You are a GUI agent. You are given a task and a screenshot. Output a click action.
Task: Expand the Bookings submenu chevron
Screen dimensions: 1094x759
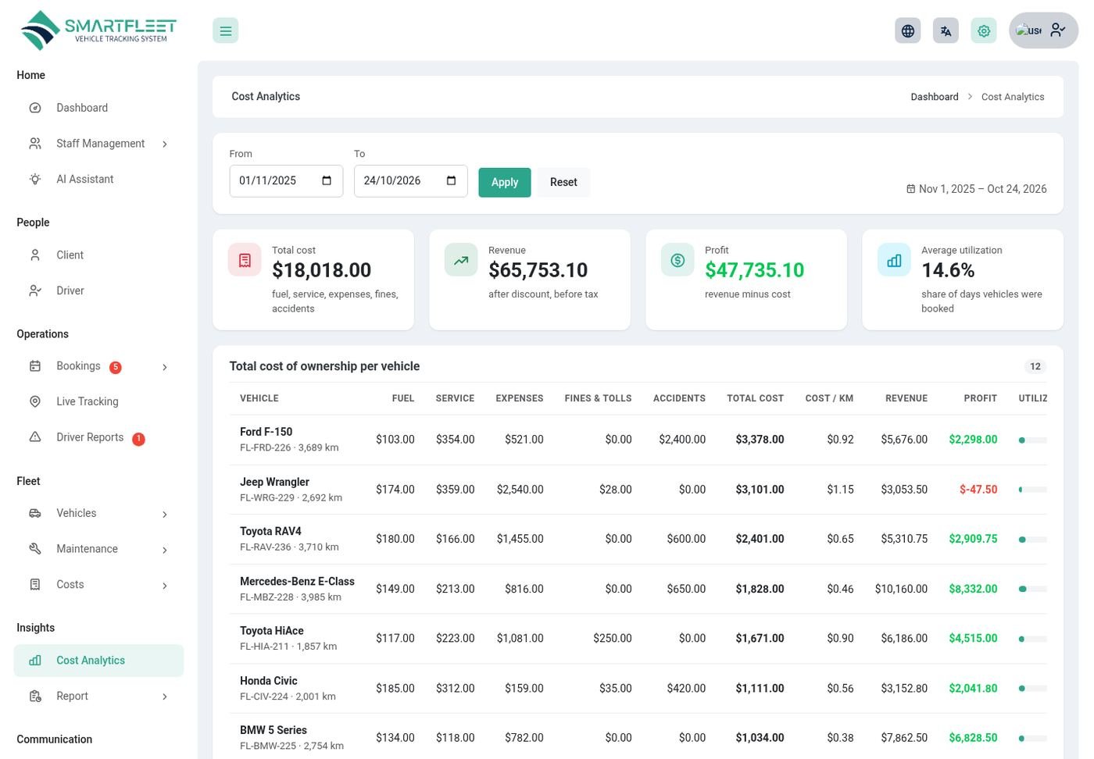pyautogui.click(x=165, y=367)
